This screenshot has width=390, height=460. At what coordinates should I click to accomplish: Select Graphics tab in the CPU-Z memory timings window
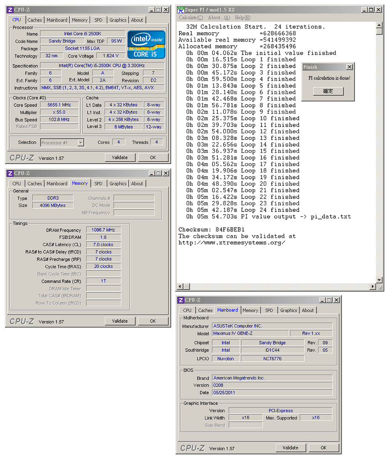pos(118,184)
